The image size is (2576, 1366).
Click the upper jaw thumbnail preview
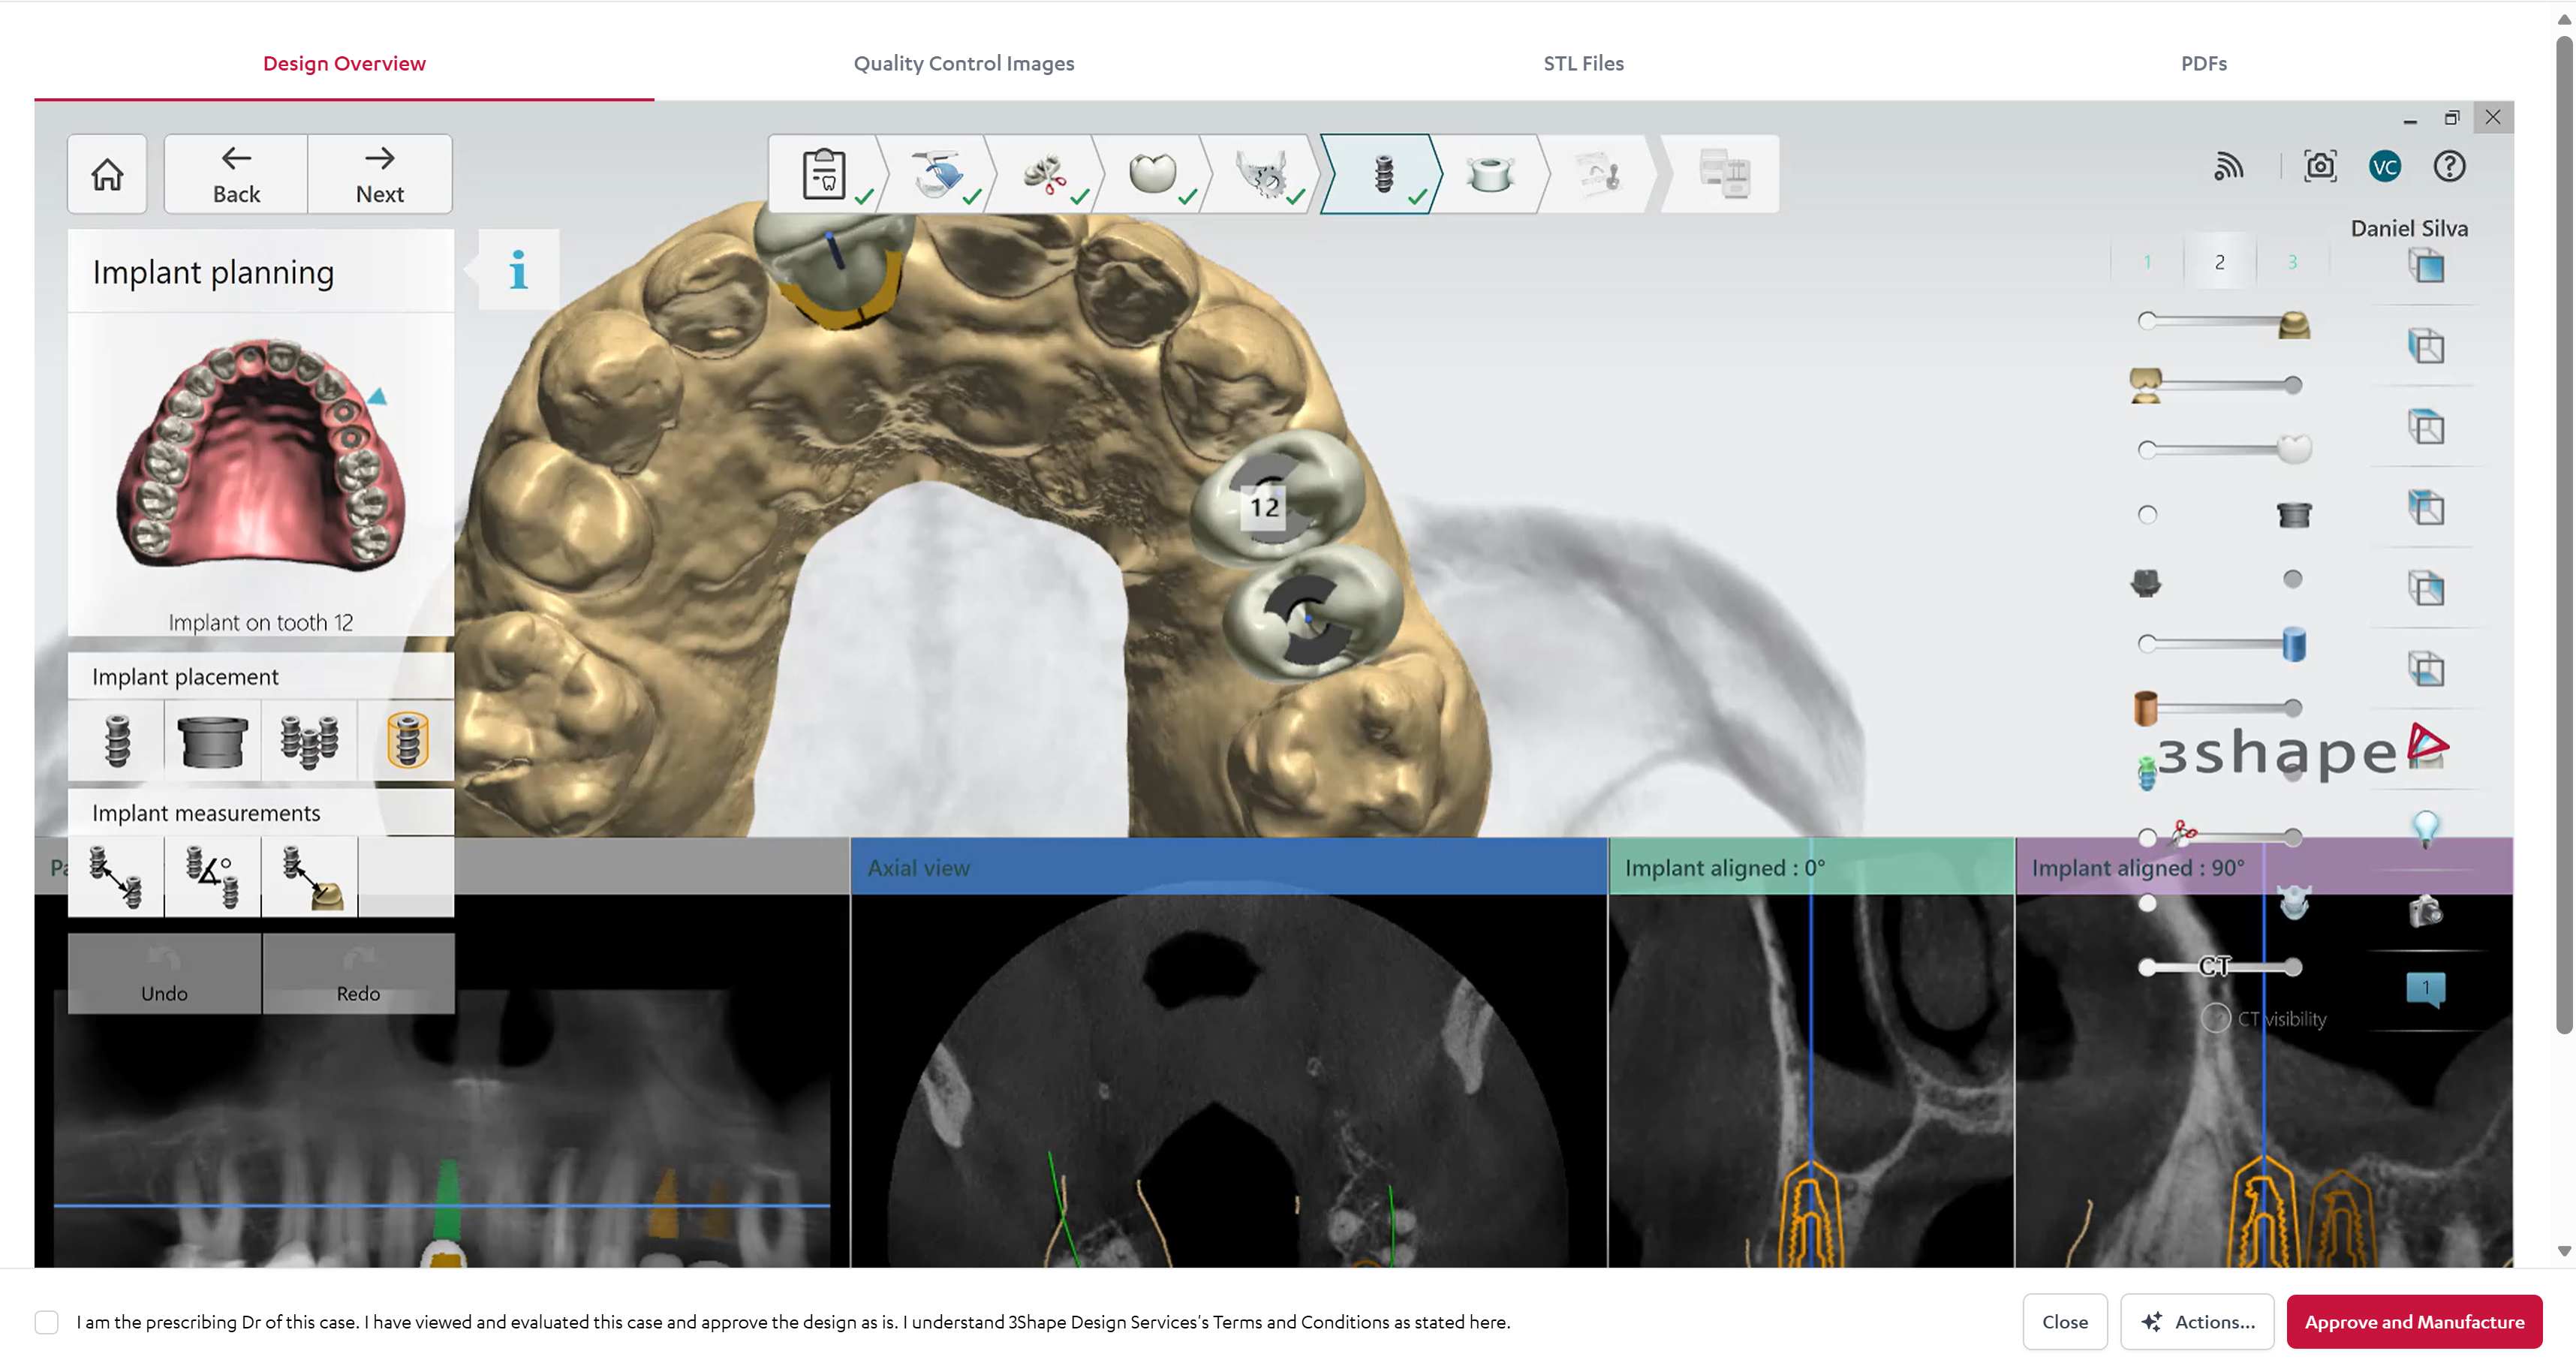point(261,455)
